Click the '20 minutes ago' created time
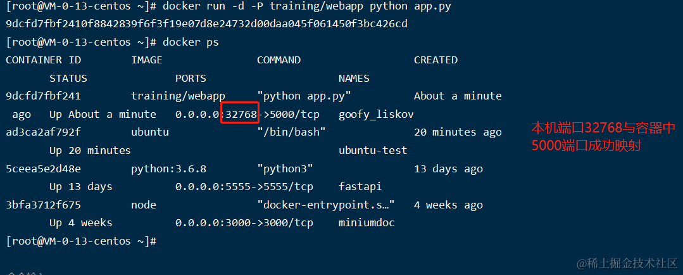The width and height of the screenshot is (683, 275). coord(458,132)
